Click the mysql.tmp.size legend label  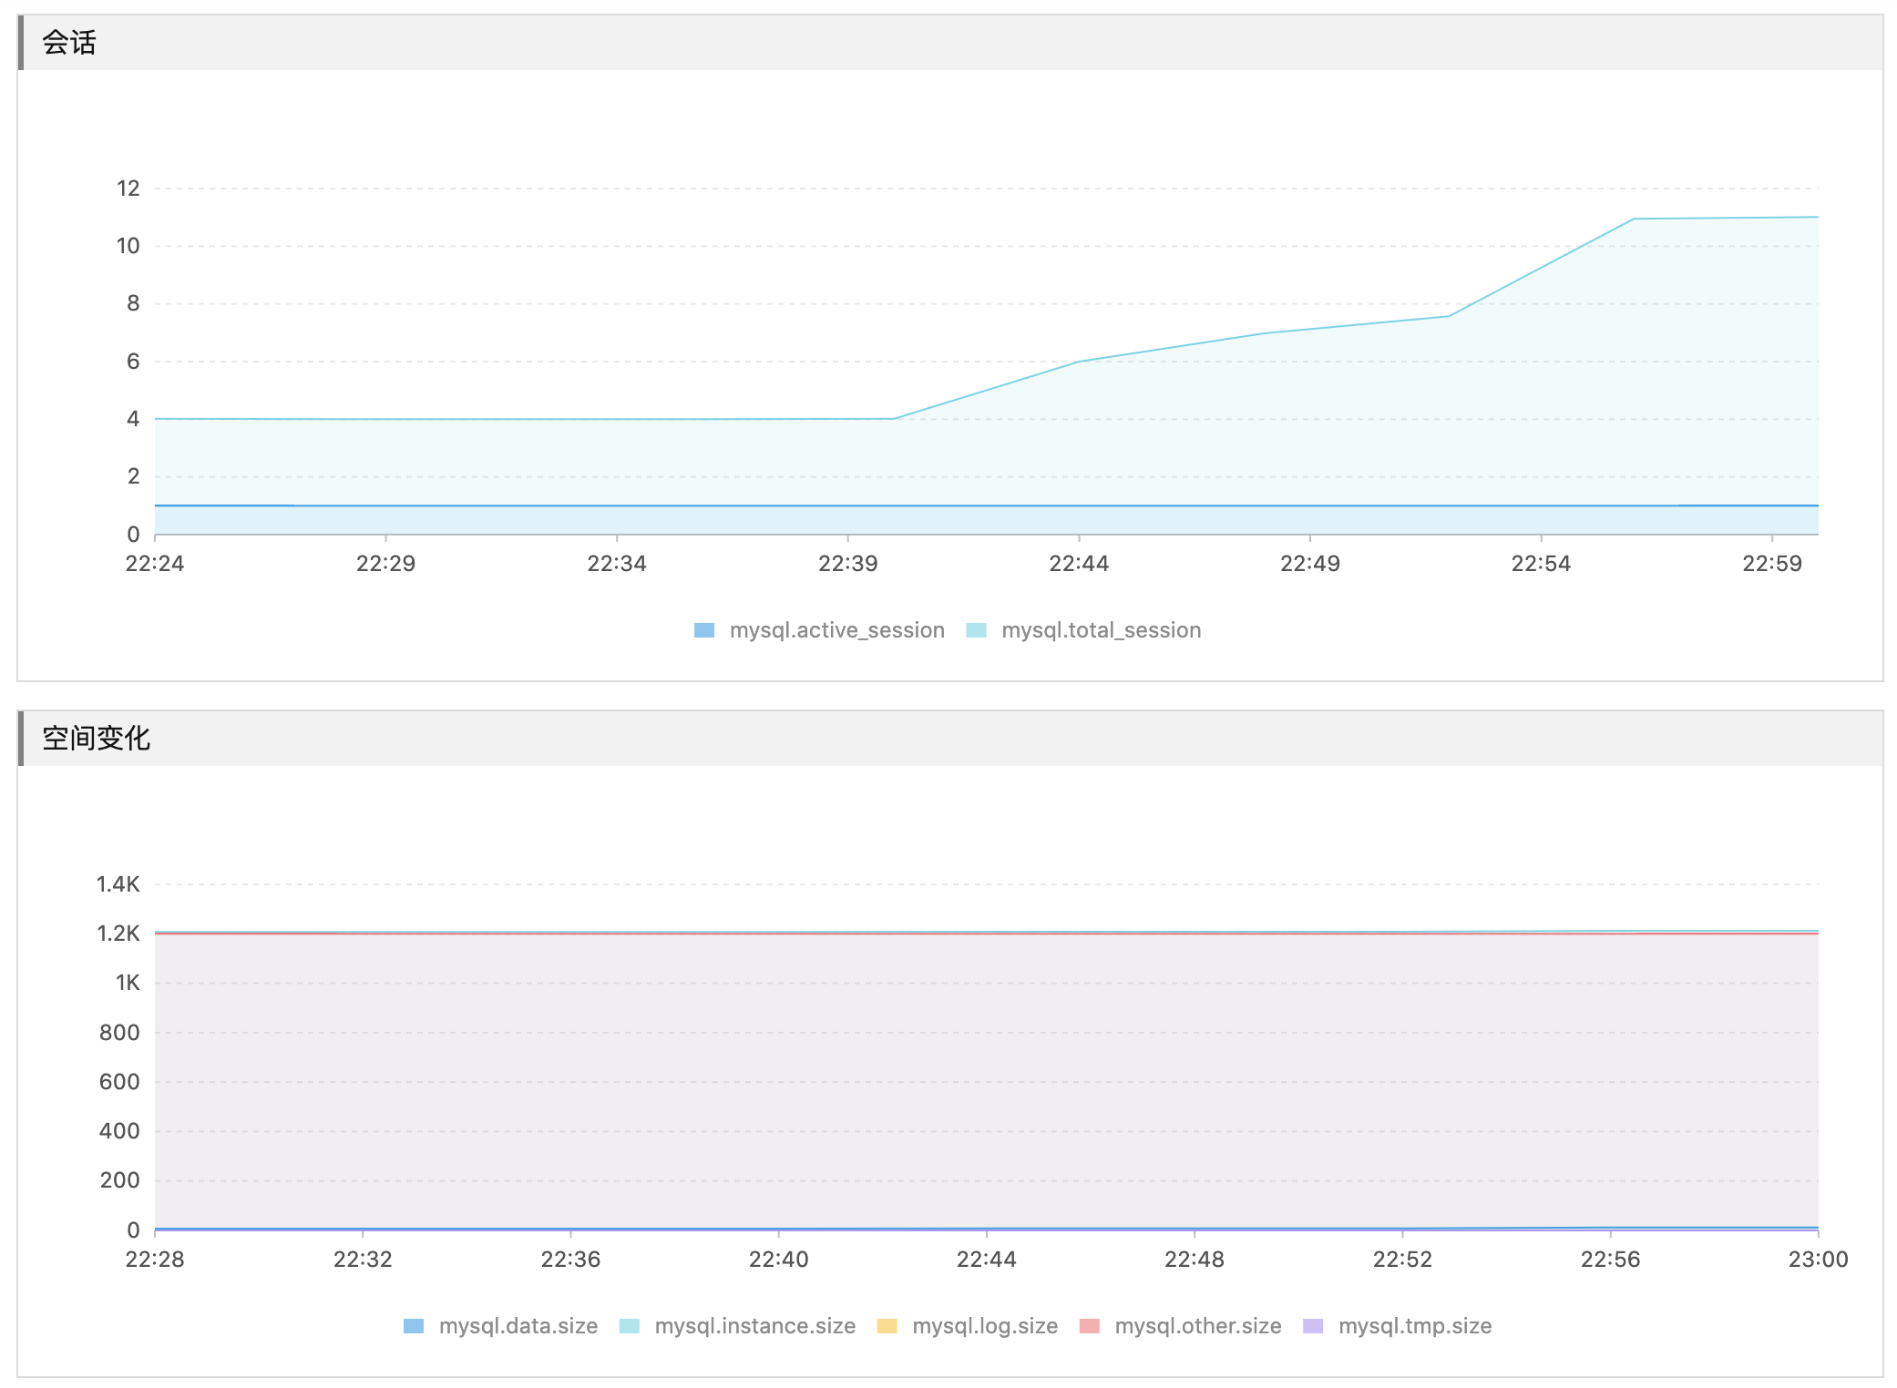(x=1414, y=1326)
